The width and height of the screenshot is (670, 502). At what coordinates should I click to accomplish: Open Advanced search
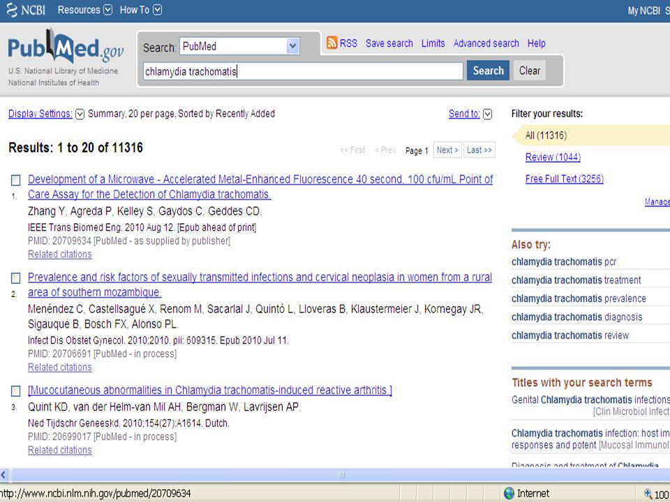tap(486, 43)
